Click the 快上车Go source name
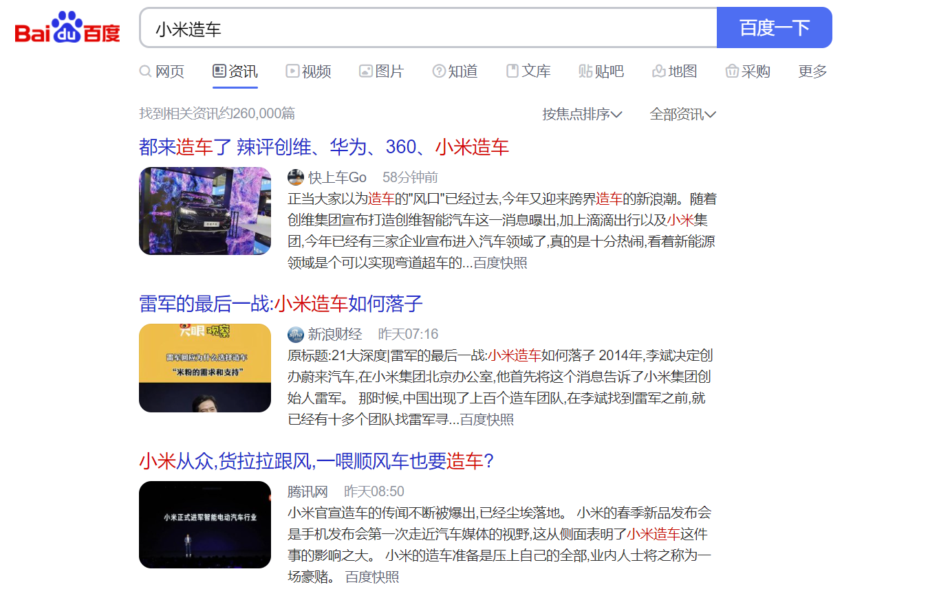 (x=337, y=177)
